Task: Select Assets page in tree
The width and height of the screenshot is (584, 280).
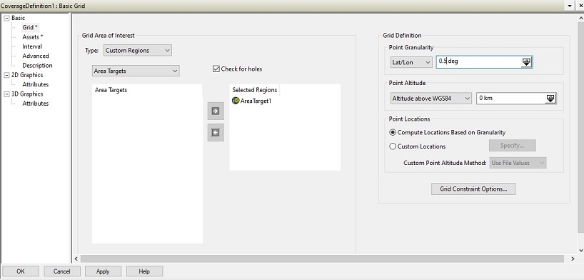Action: point(32,37)
